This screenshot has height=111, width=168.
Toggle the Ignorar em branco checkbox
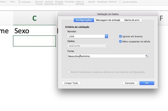point(120,36)
